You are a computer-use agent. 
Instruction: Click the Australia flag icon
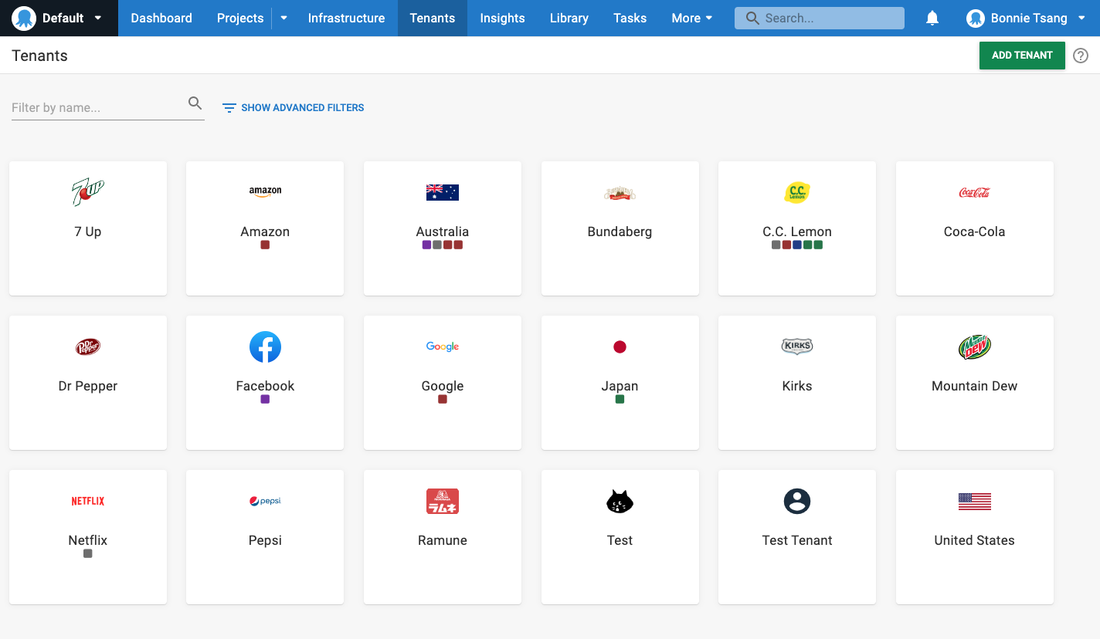[443, 192]
